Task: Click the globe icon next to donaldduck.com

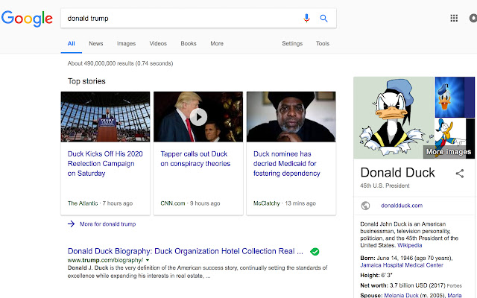Action: pos(365,206)
